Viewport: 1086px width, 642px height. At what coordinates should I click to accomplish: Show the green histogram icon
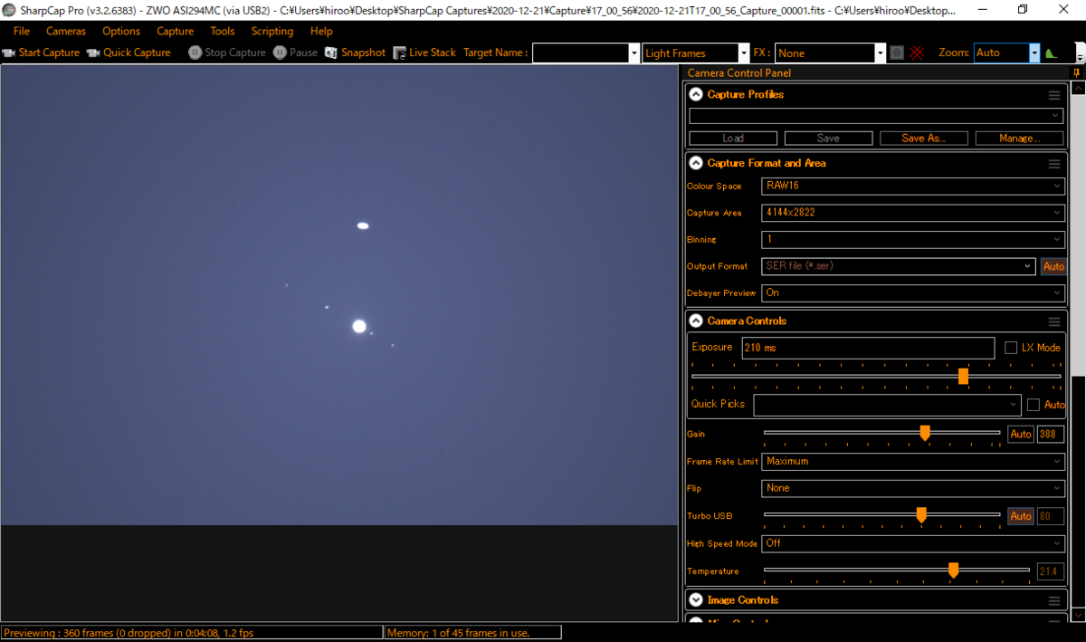pyautogui.click(x=1051, y=53)
